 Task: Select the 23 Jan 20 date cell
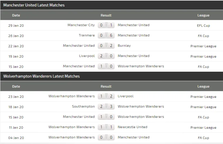point(16,97)
